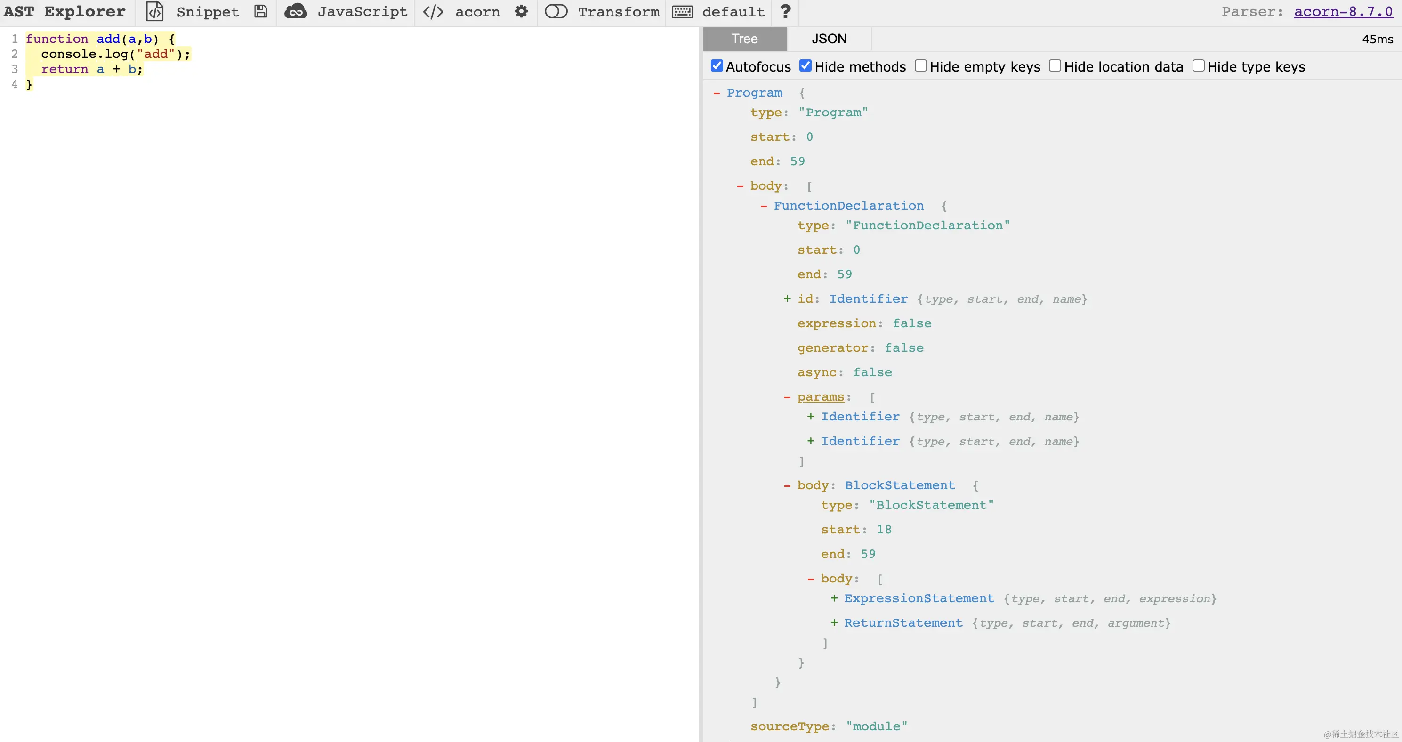Click the save floppy disk icon
The width and height of the screenshot is (1402, 742).
pyautogui.click(x=261, y=12)
